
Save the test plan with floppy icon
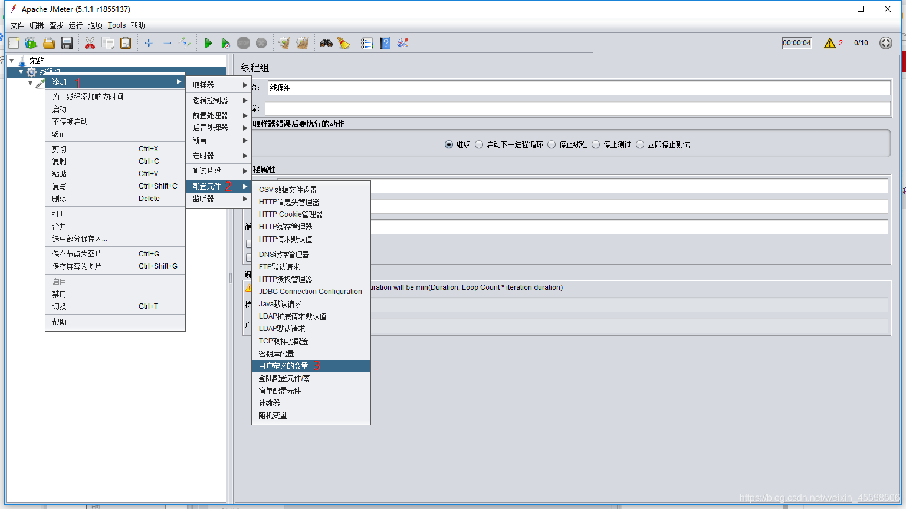tap(67, 43)
